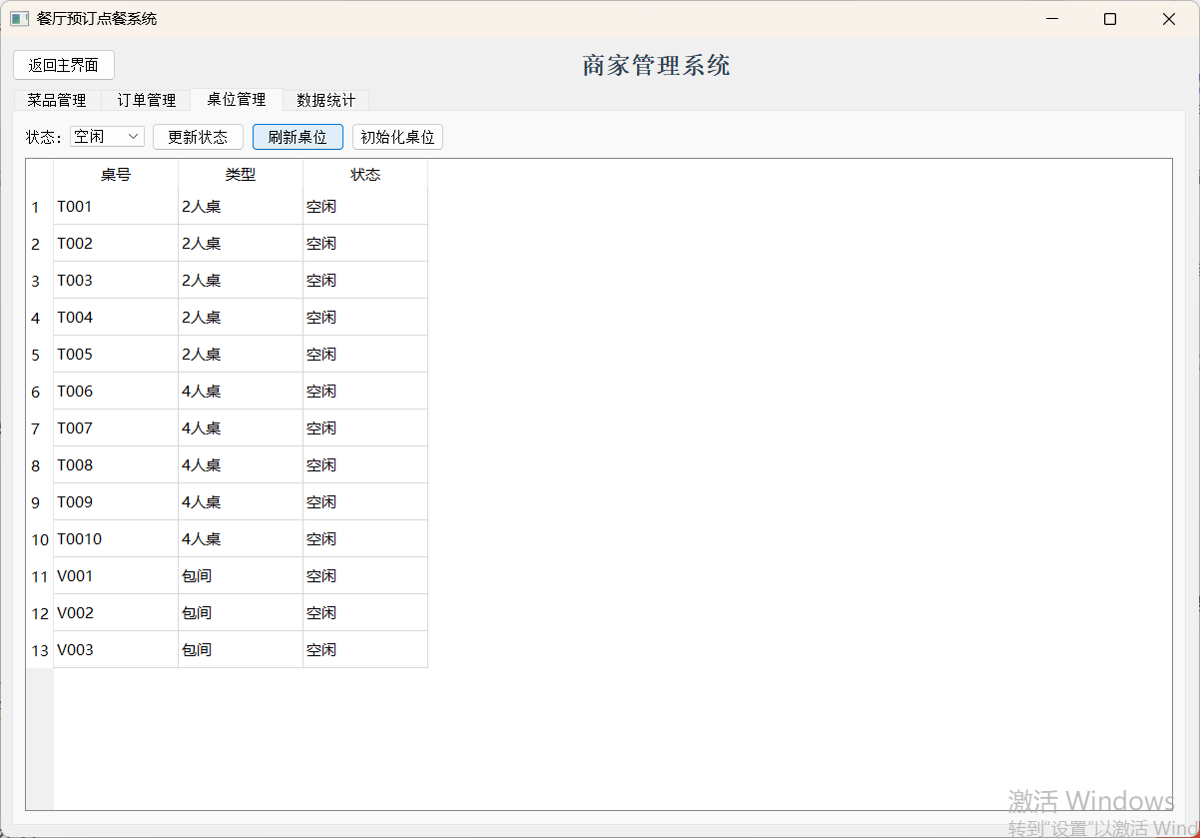Select the V003 table cell
The height and width of the screenshot is (838, 1200).
pos(116,650)
